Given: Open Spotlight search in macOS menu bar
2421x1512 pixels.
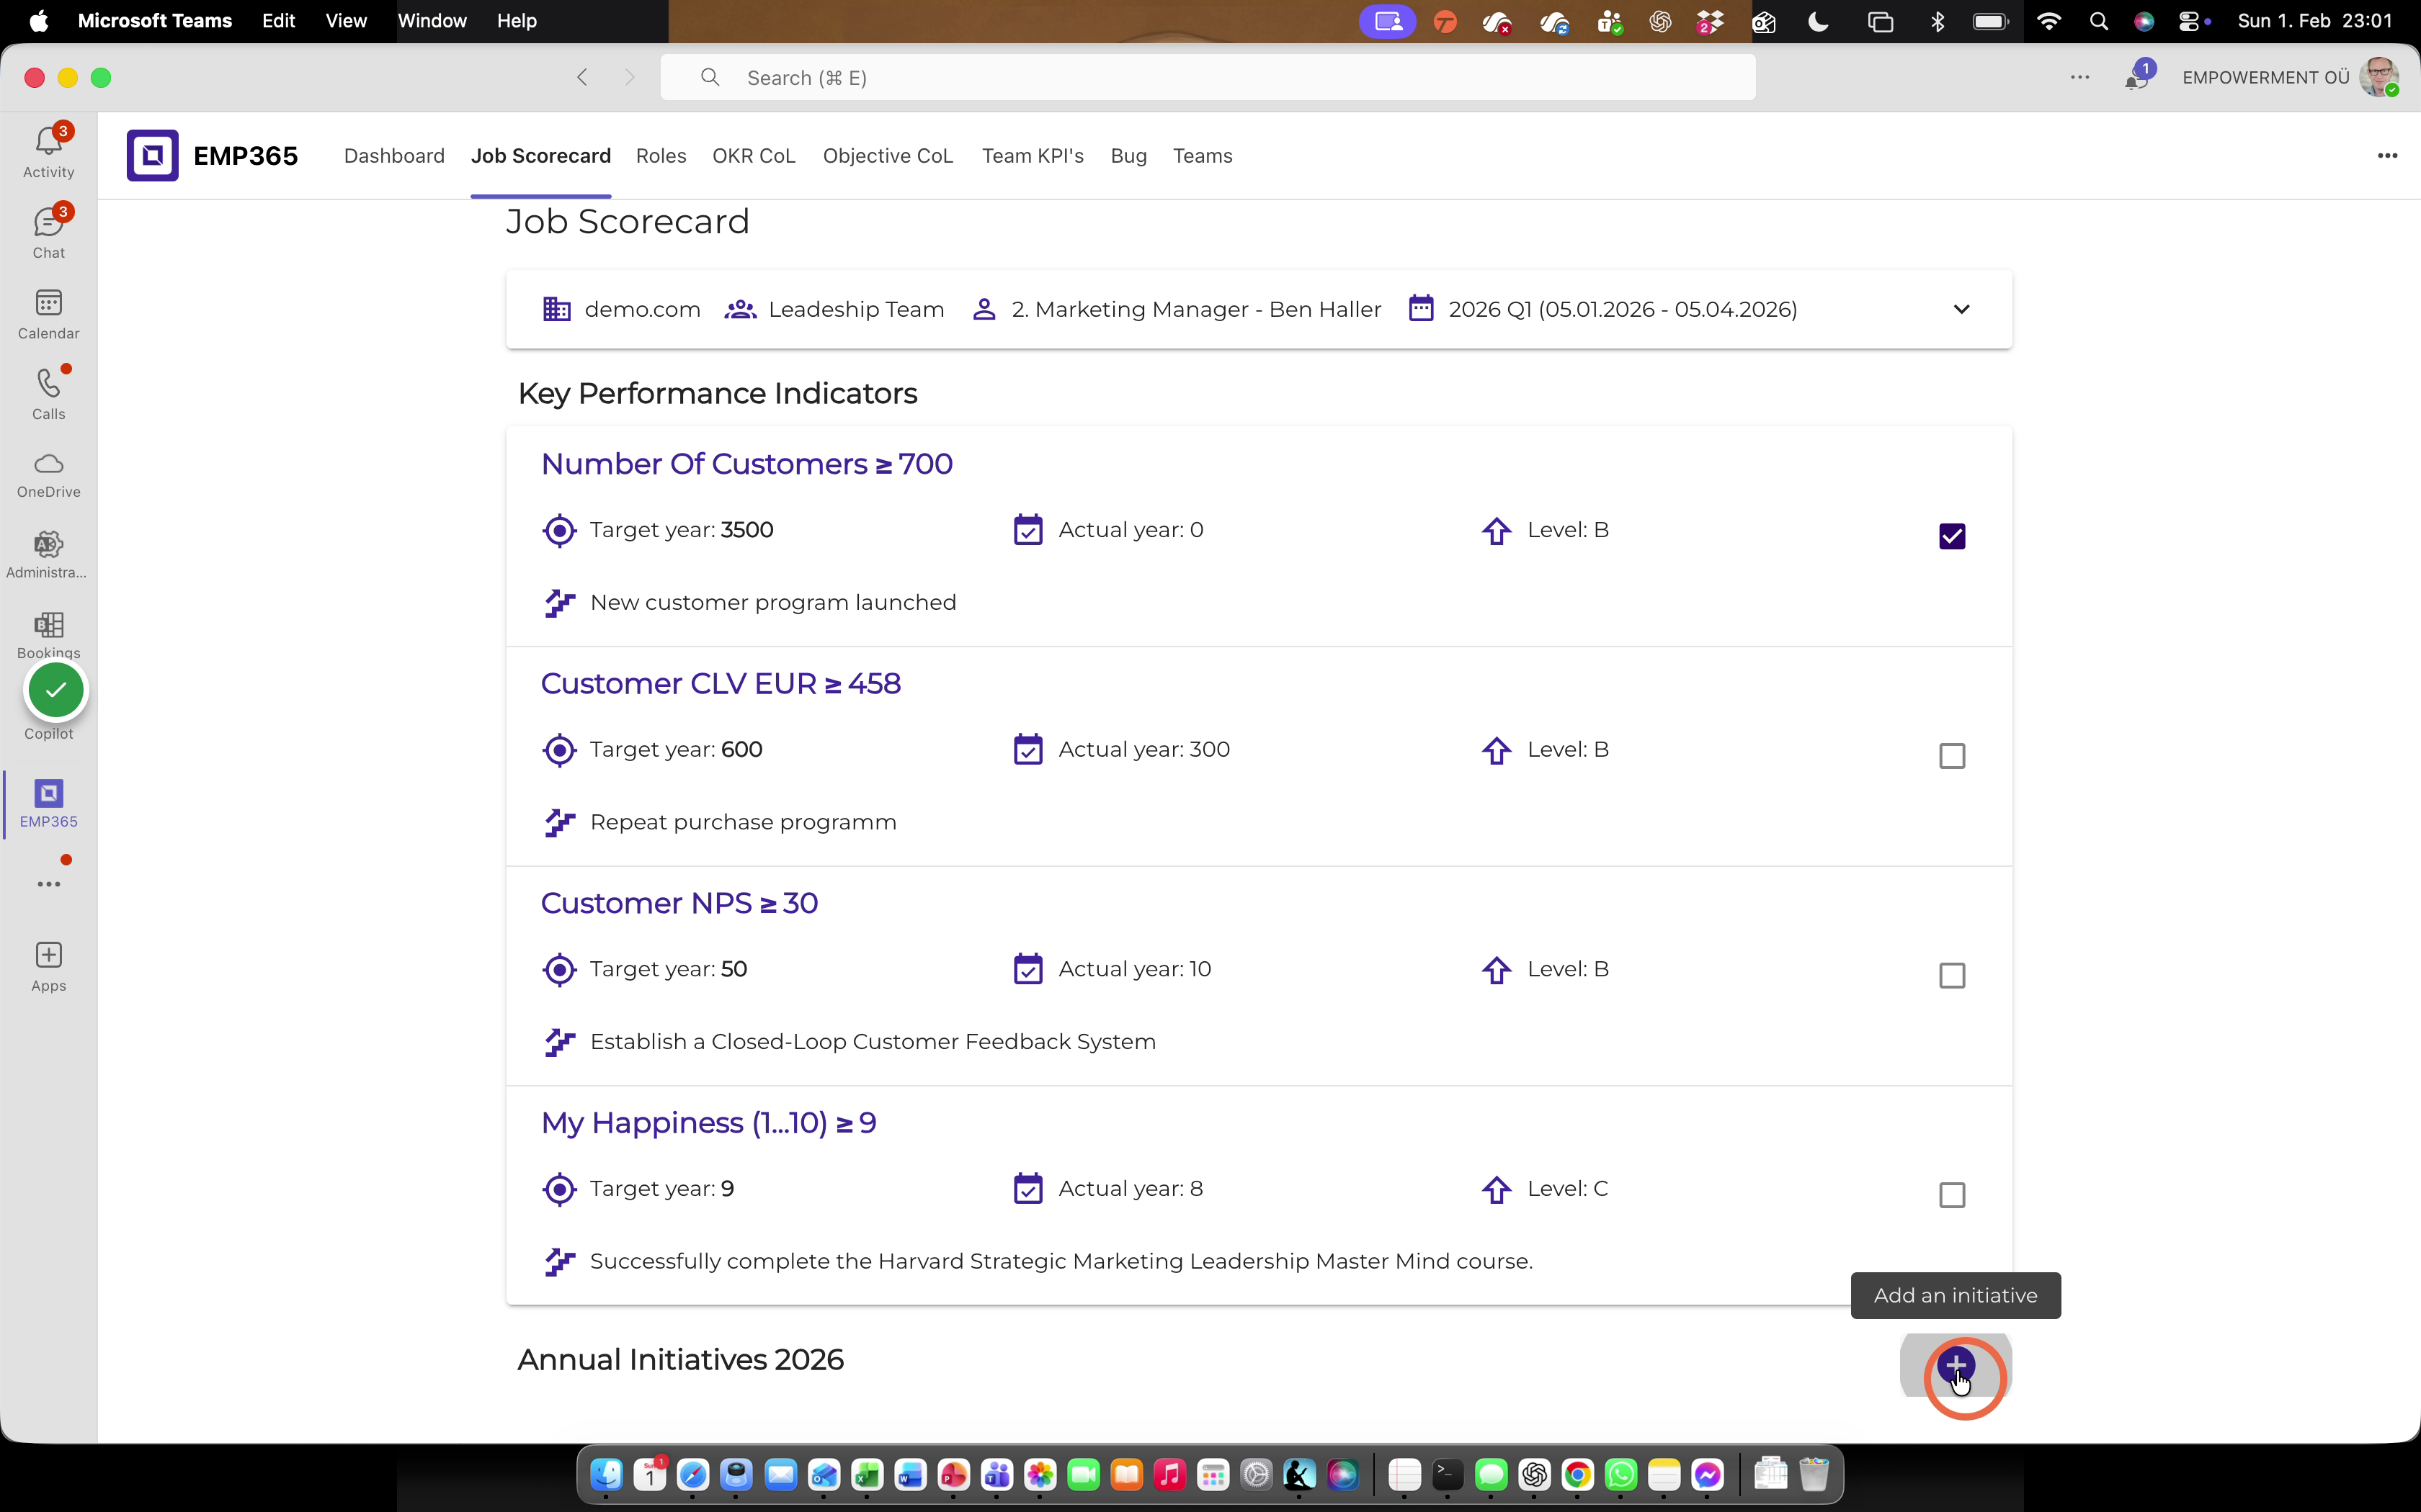Looking at the screenshot, I should point(2099,21).
